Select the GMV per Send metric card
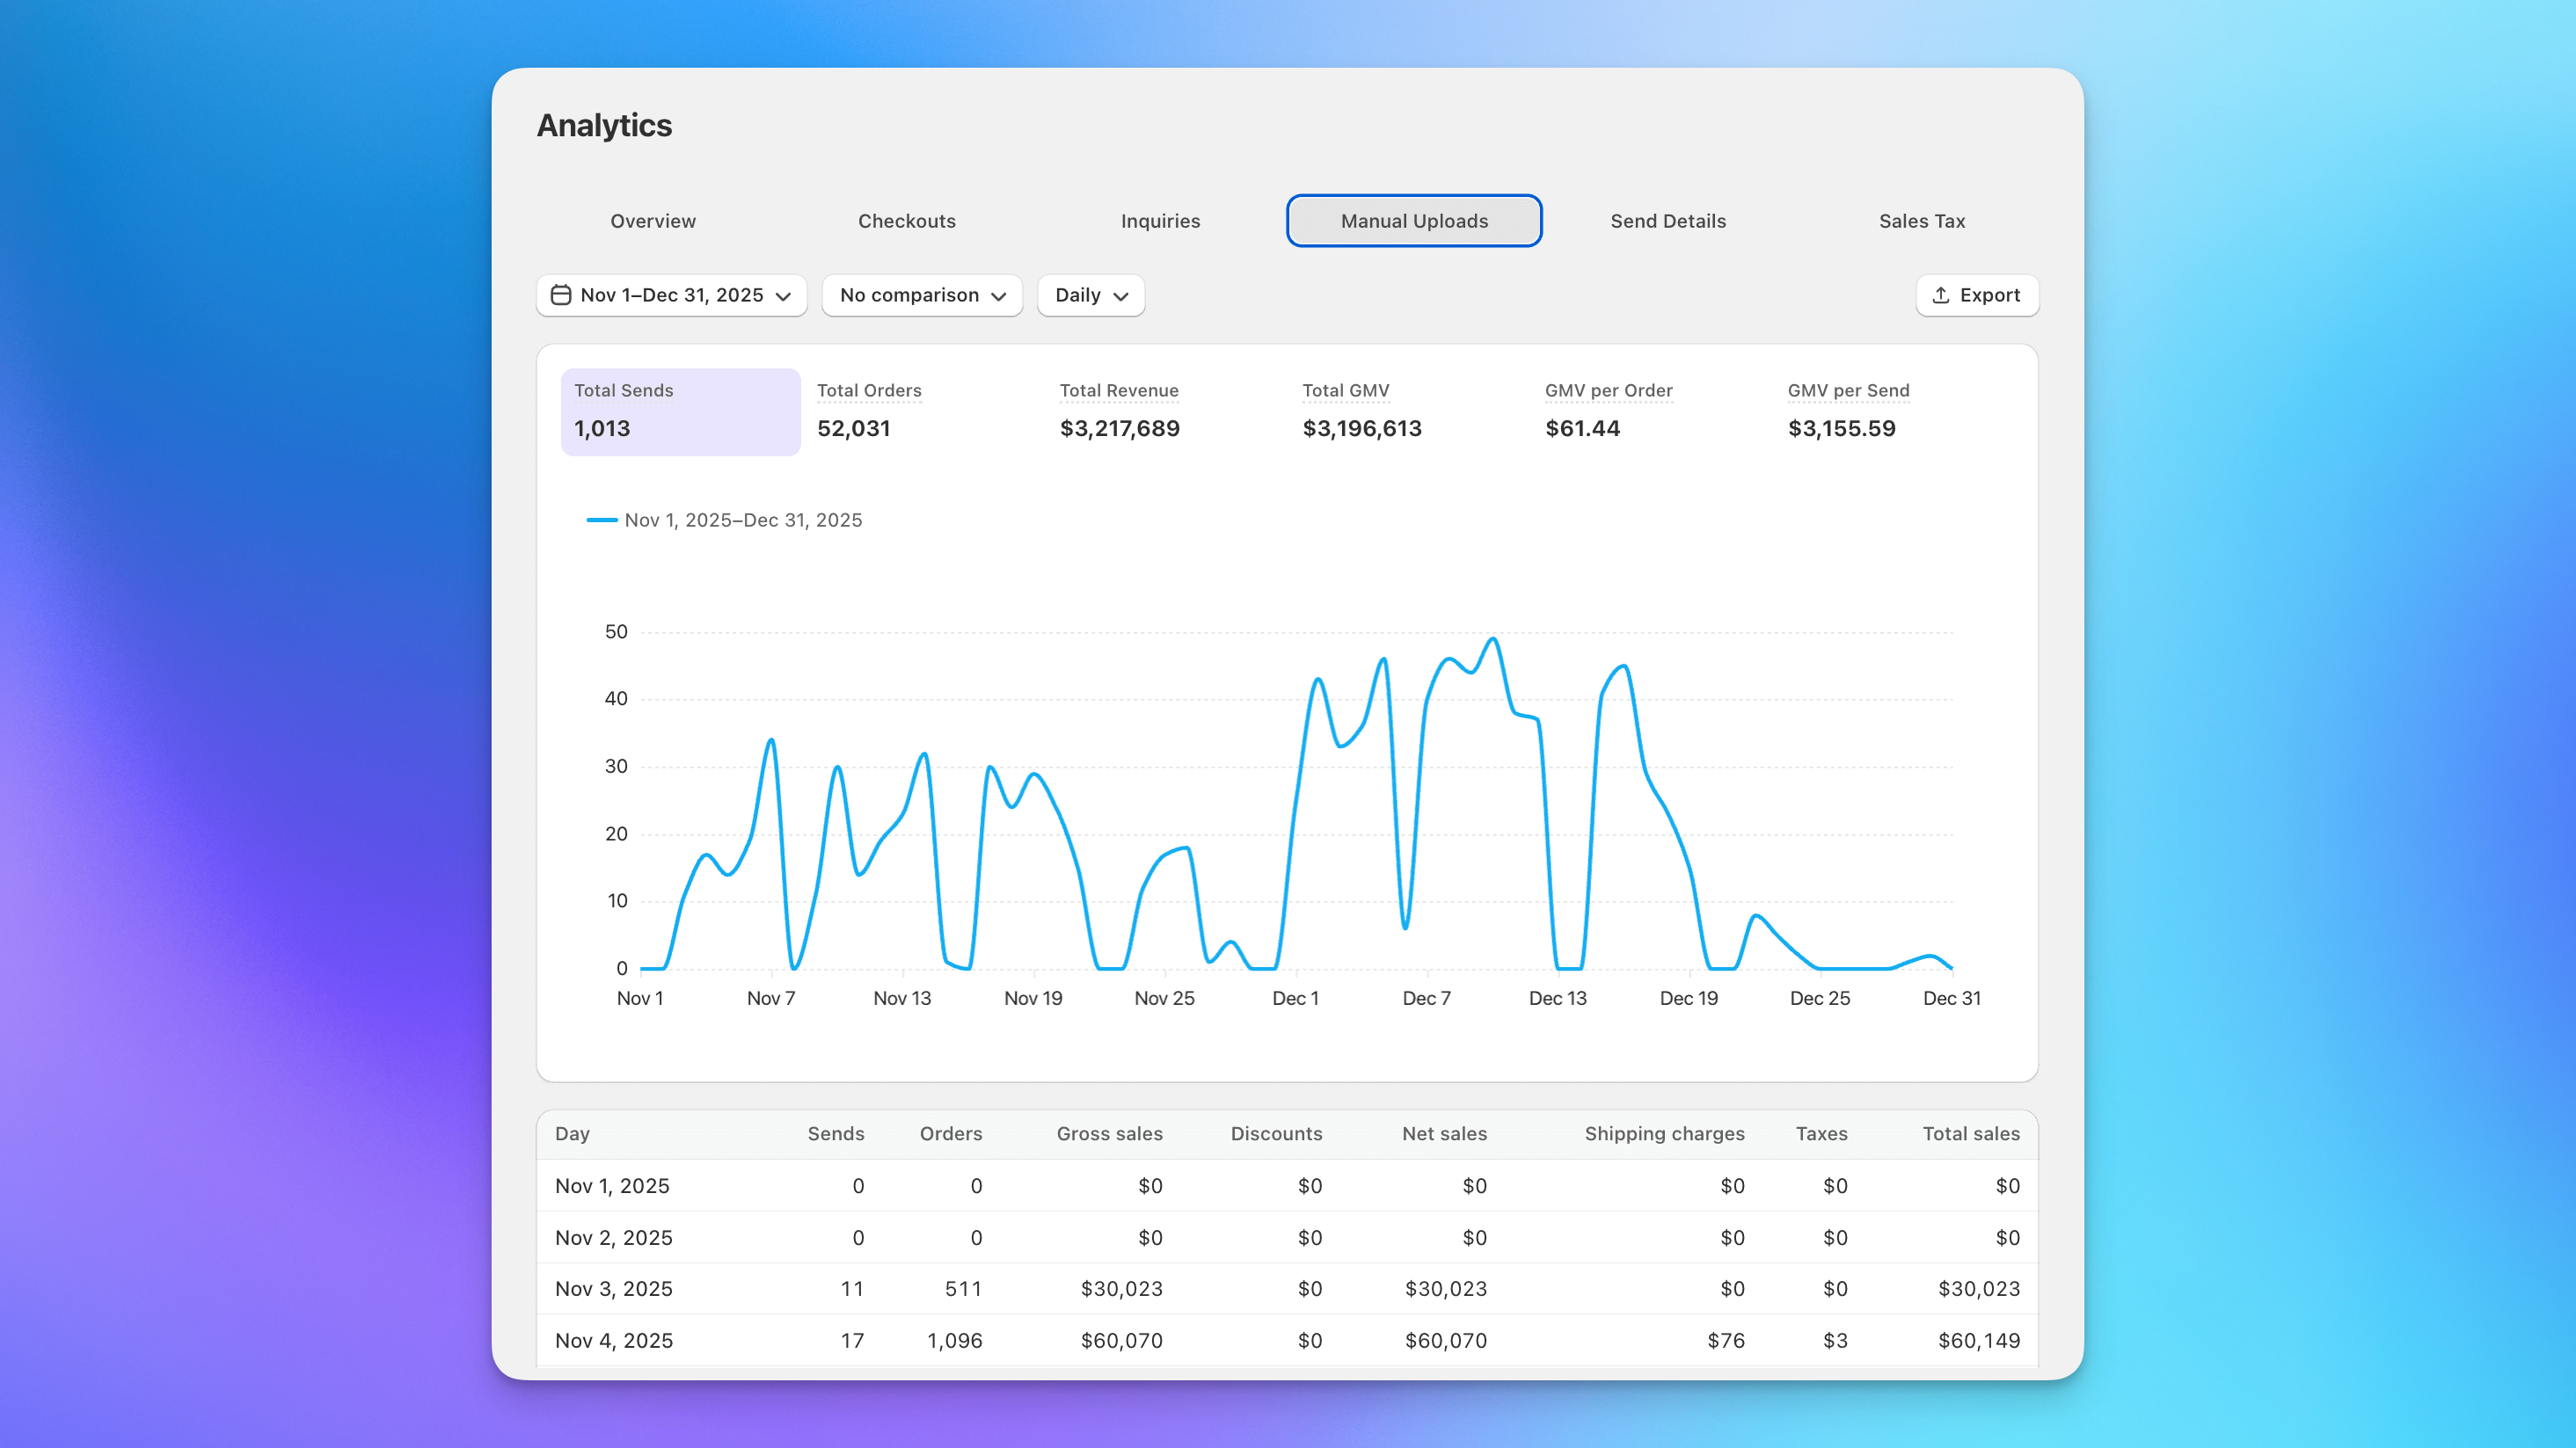Image resolution: width=2576 pixels, height=1448 pixels. coord(1848,411)
